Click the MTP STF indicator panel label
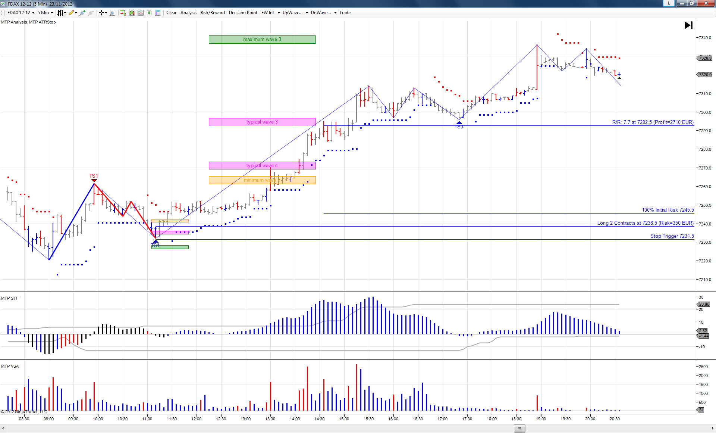Viewport: 716px width, 433px height. coord(10,298)
